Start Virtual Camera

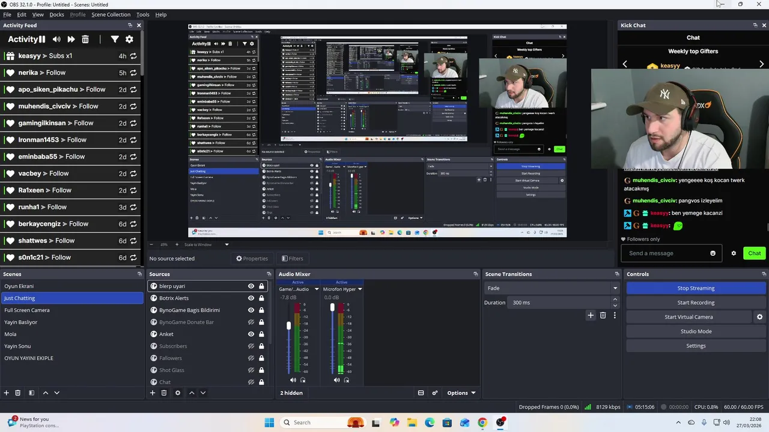click(x=688, y=317)
